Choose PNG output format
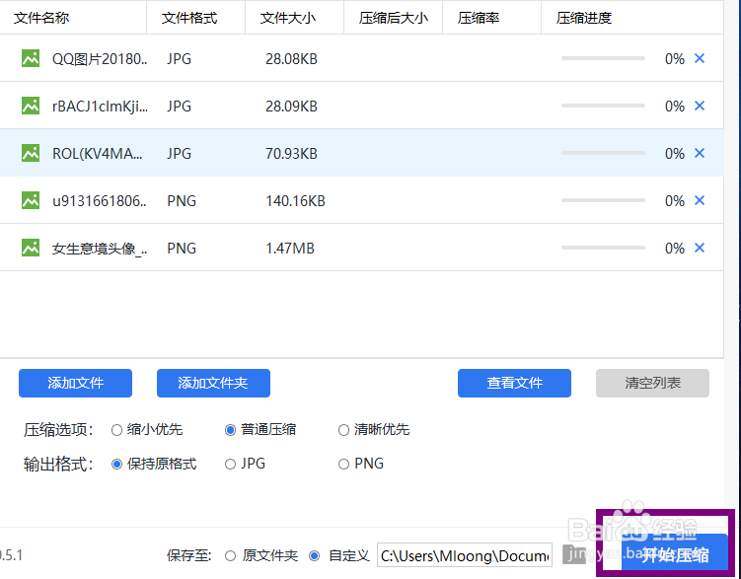Image resolution: width=741 pixels, height=579 pixels. pos(343,465)
